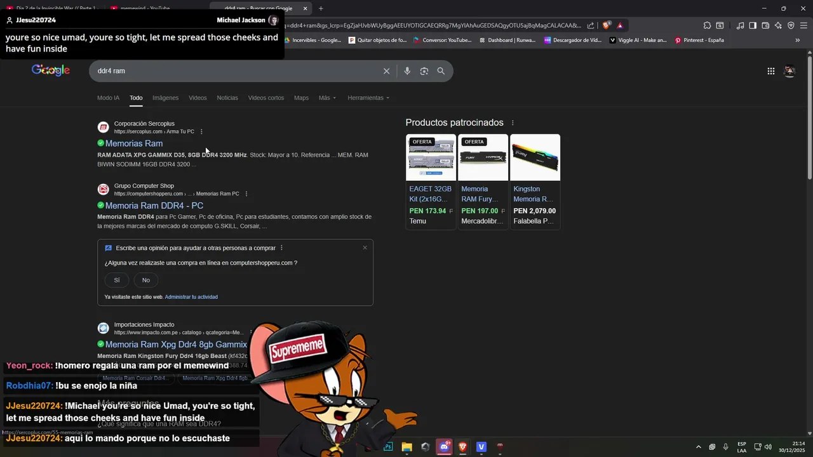Submit search with the magnifier icon
This screenshot has height=457, width=813.
(x=441, y=71)
